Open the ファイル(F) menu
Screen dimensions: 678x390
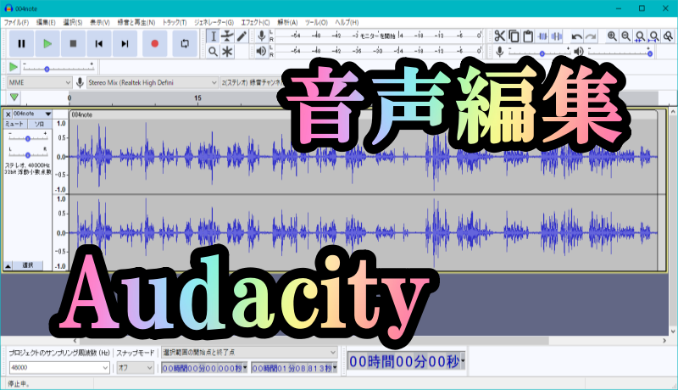tap(16, 22)
